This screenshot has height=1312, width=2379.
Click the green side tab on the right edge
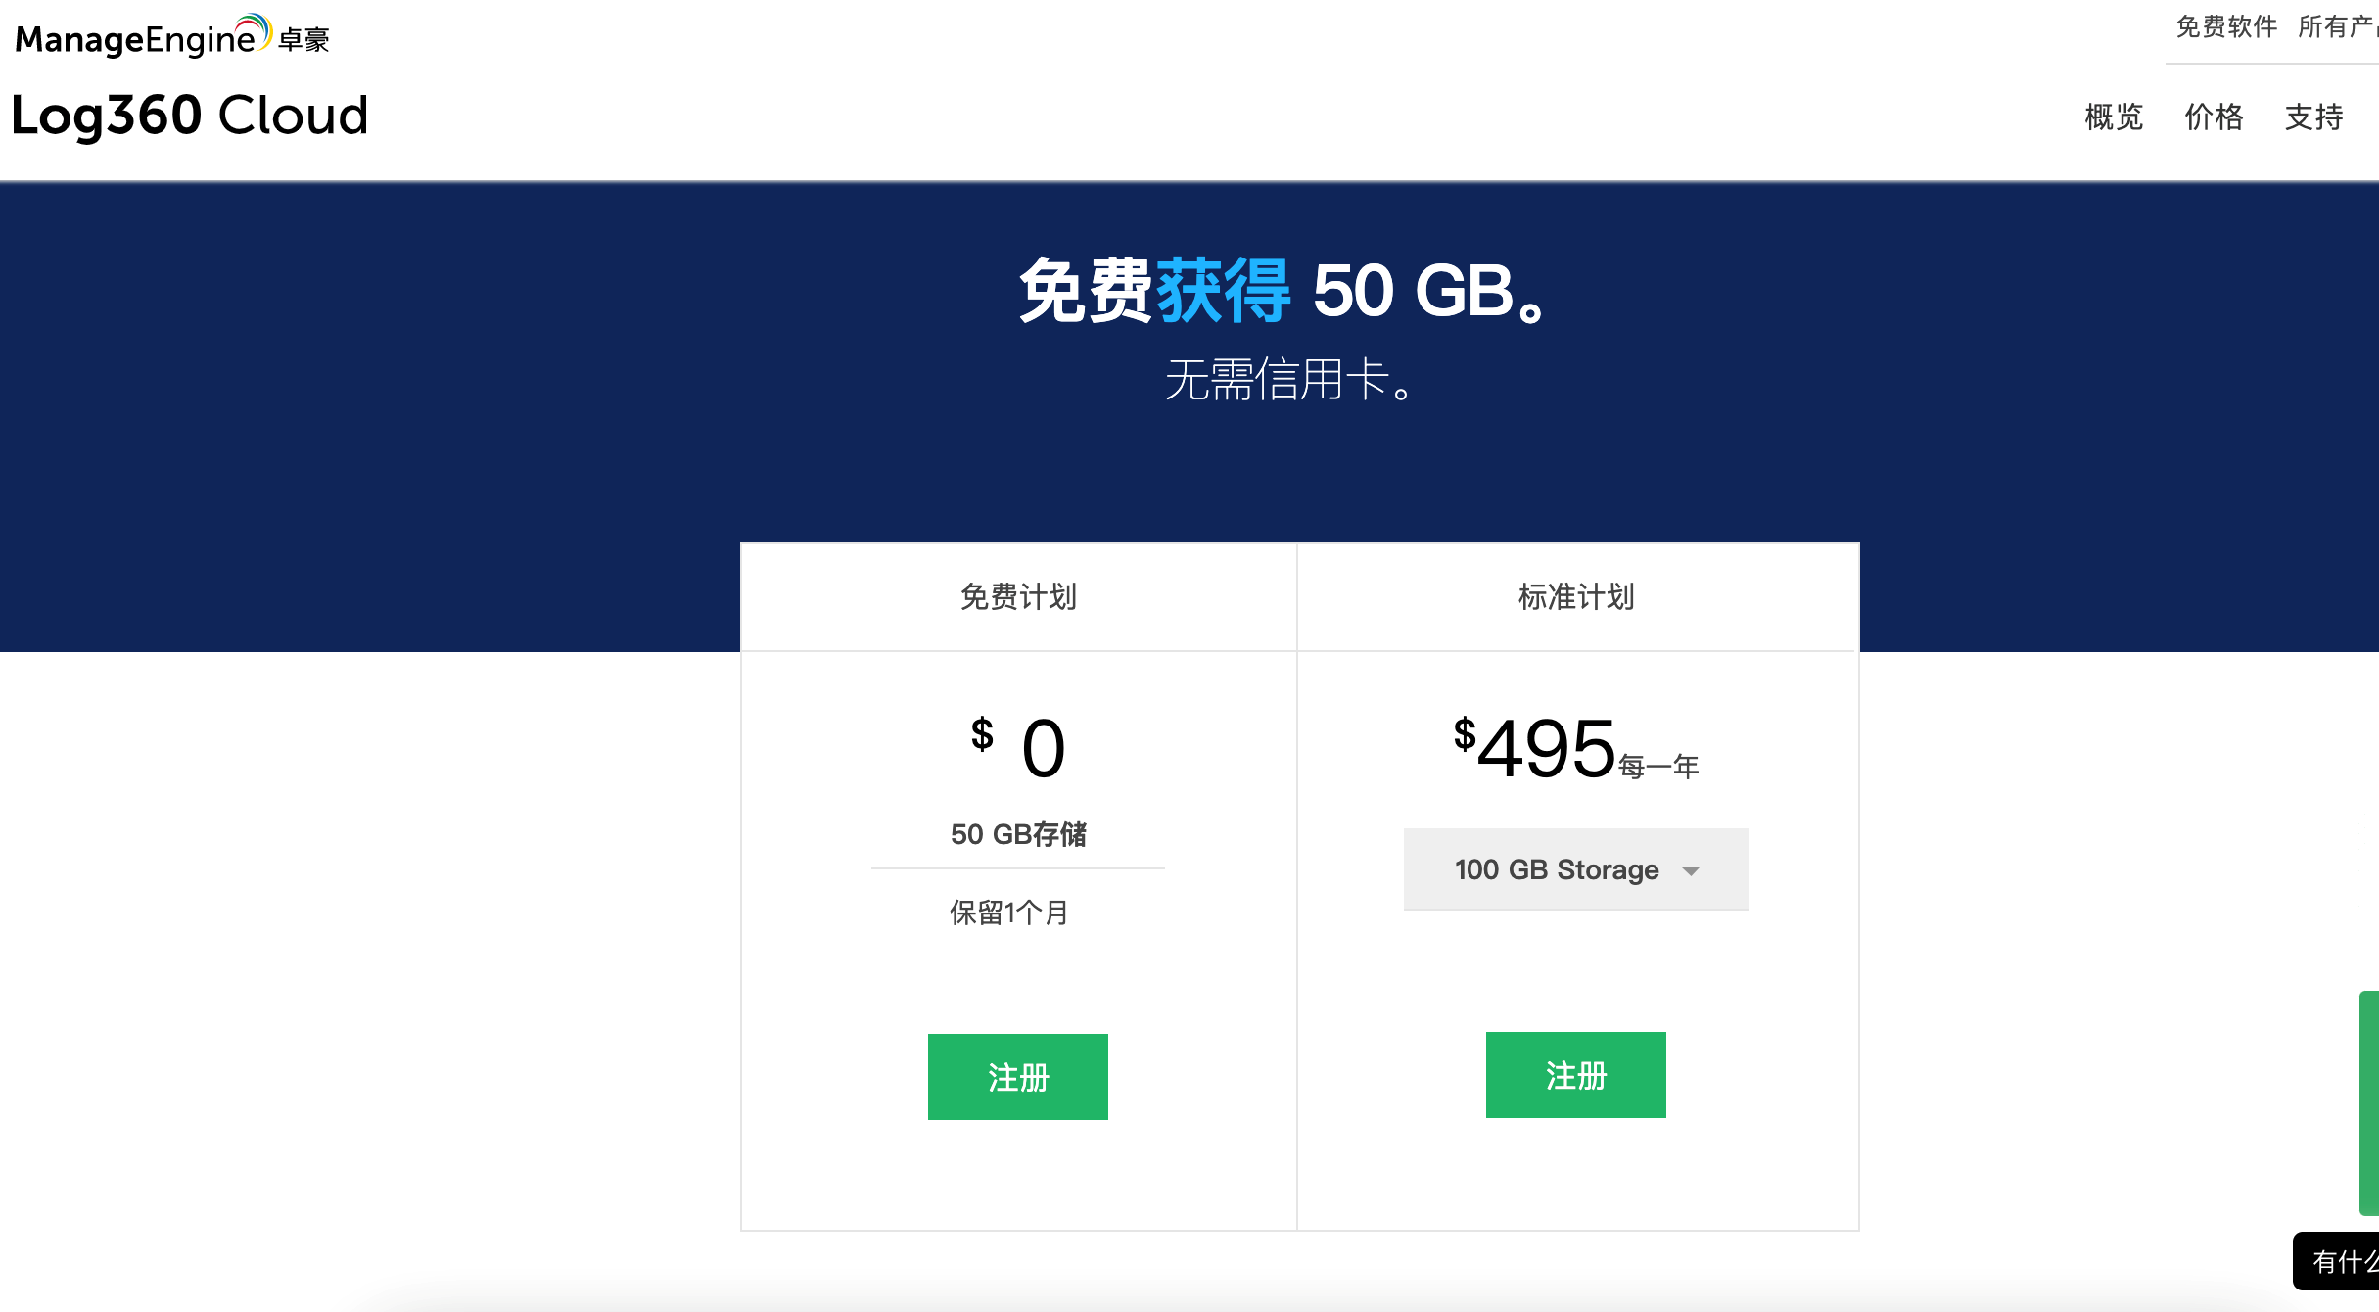click(x=2369, y=1102)
